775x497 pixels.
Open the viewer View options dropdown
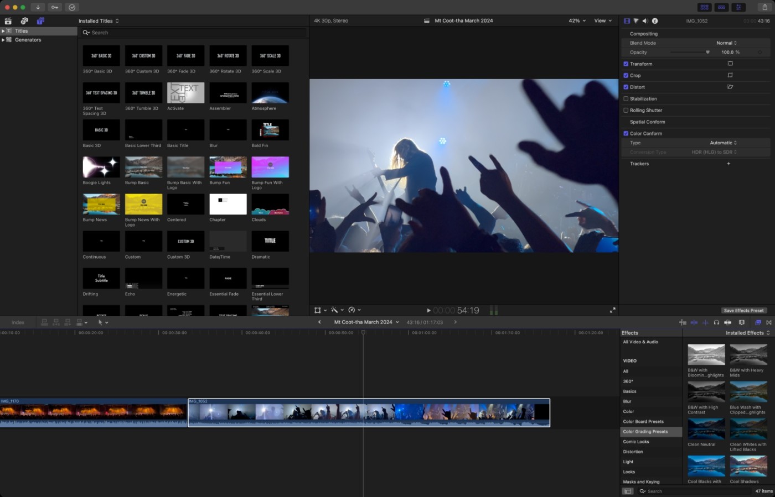coord(603,21)
